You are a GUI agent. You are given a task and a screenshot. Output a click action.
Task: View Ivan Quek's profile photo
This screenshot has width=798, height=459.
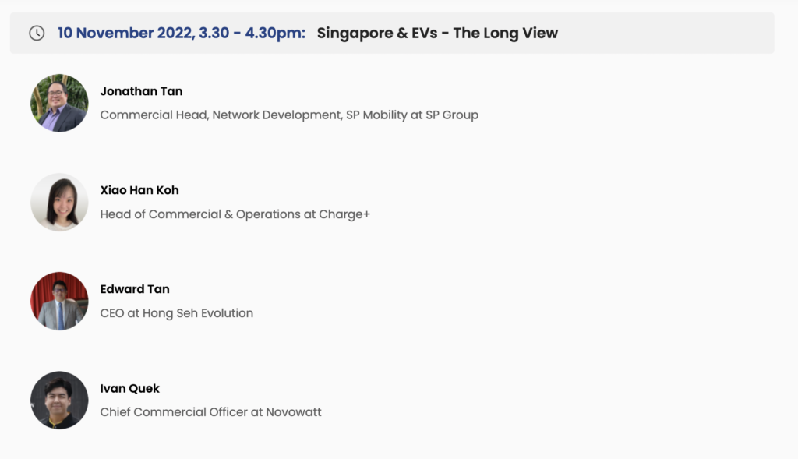coord(59,400)
